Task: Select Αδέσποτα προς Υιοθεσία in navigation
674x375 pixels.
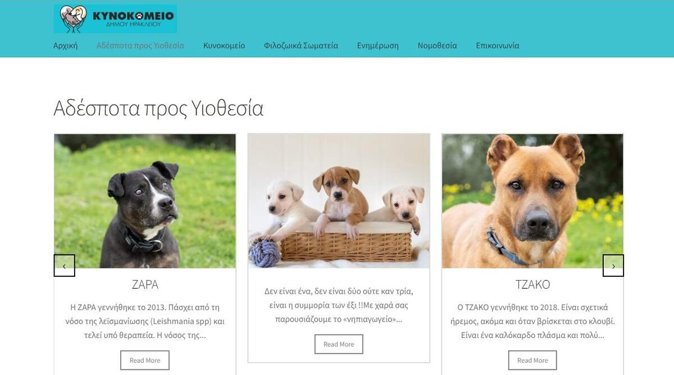Action: 140,45
